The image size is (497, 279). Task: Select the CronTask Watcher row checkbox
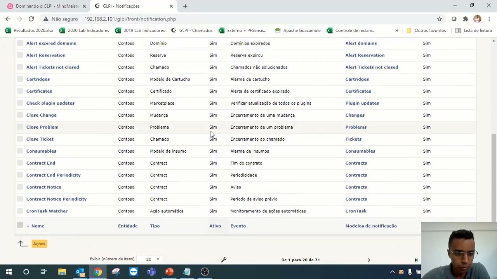pyautogui.click(x=20, y=211)
